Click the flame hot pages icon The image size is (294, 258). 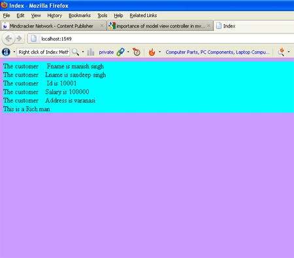pyautogui.click(x=152, y=52)
